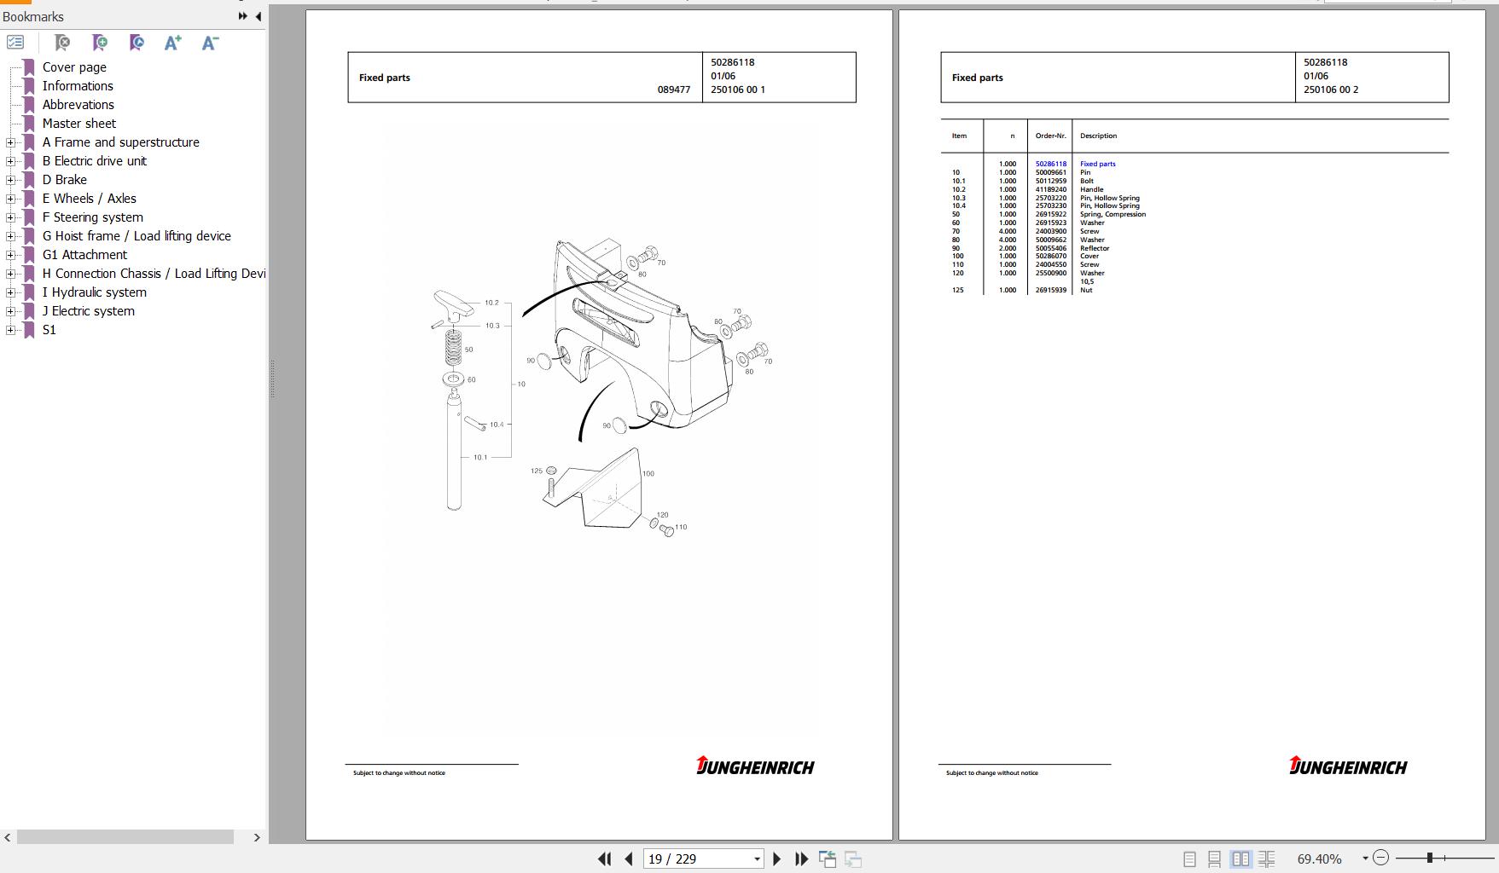Click order number 26915939 for Nut
1499x873 pixels.
(x=1051, y=290)
